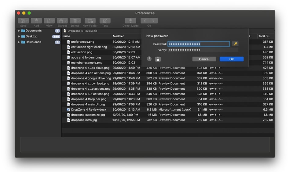Open help with the question mark button
This screenshot has width=290, height=172.
coord(149,59)
